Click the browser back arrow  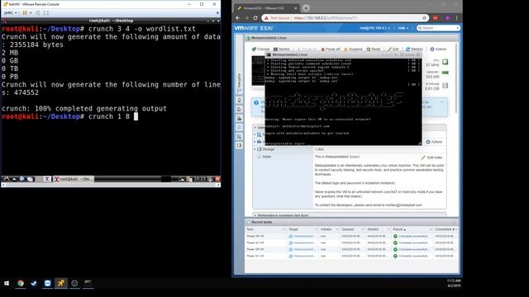pos(238,18)
